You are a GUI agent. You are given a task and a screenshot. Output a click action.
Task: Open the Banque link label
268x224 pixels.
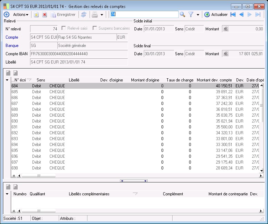click(12, 46)
